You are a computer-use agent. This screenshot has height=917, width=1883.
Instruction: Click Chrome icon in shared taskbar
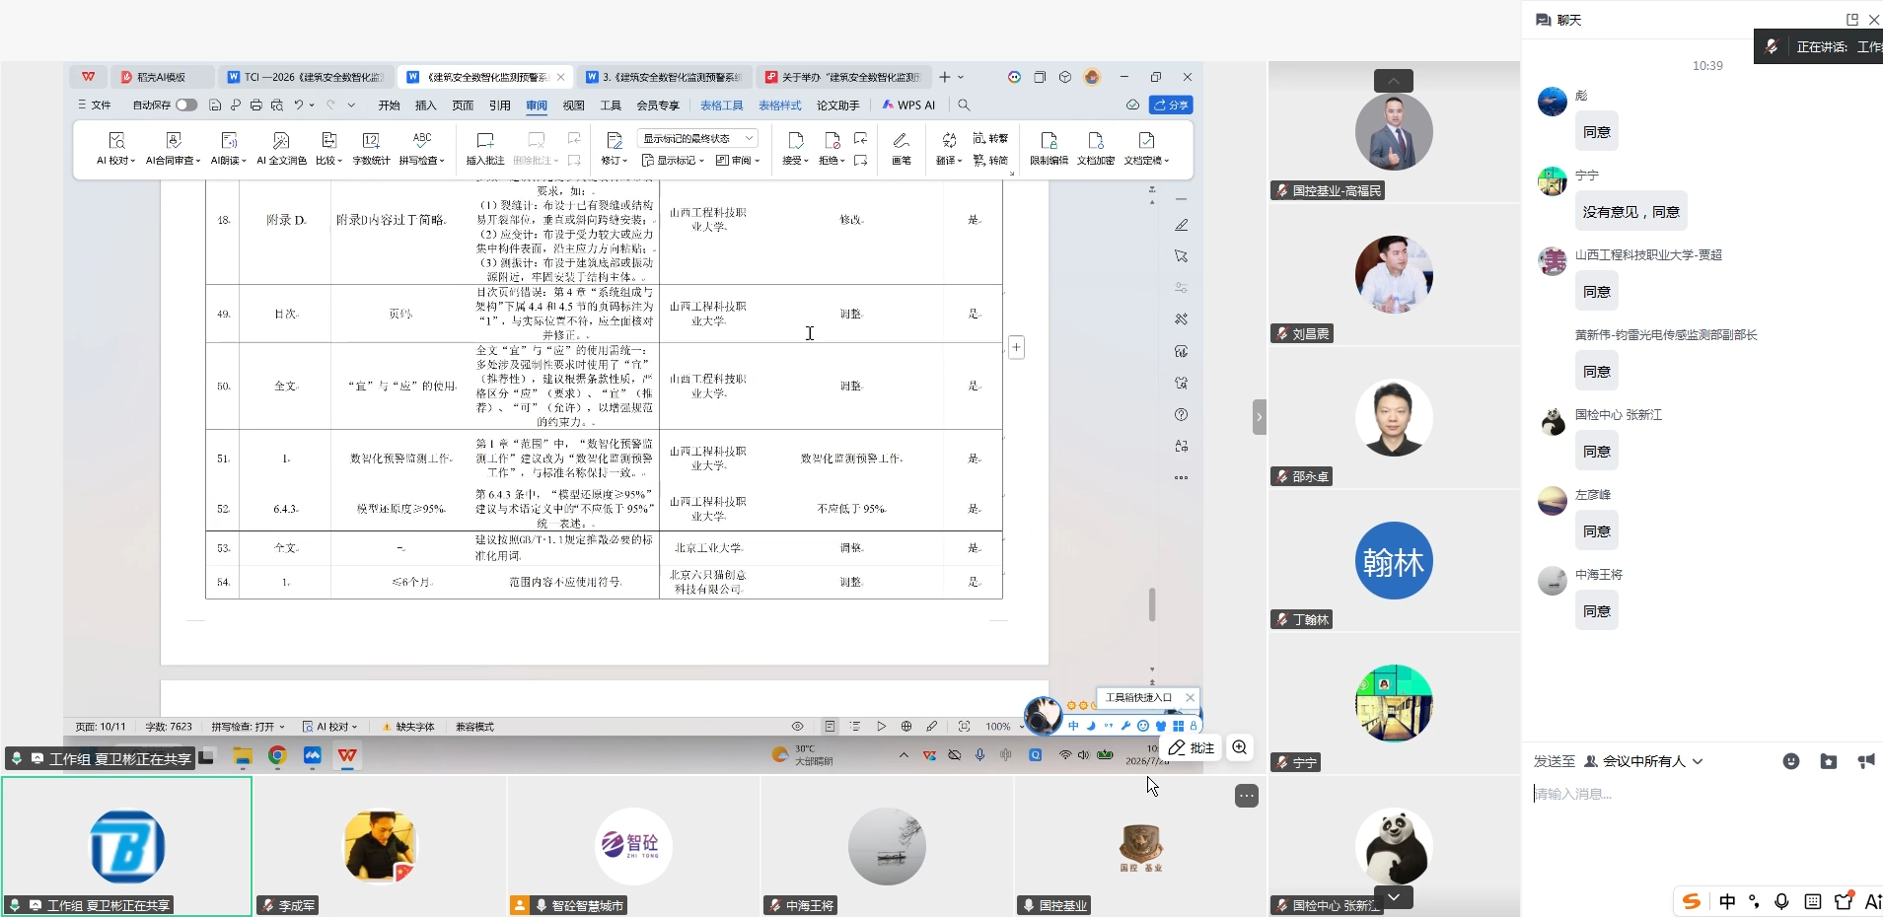[x=277, y=755]
